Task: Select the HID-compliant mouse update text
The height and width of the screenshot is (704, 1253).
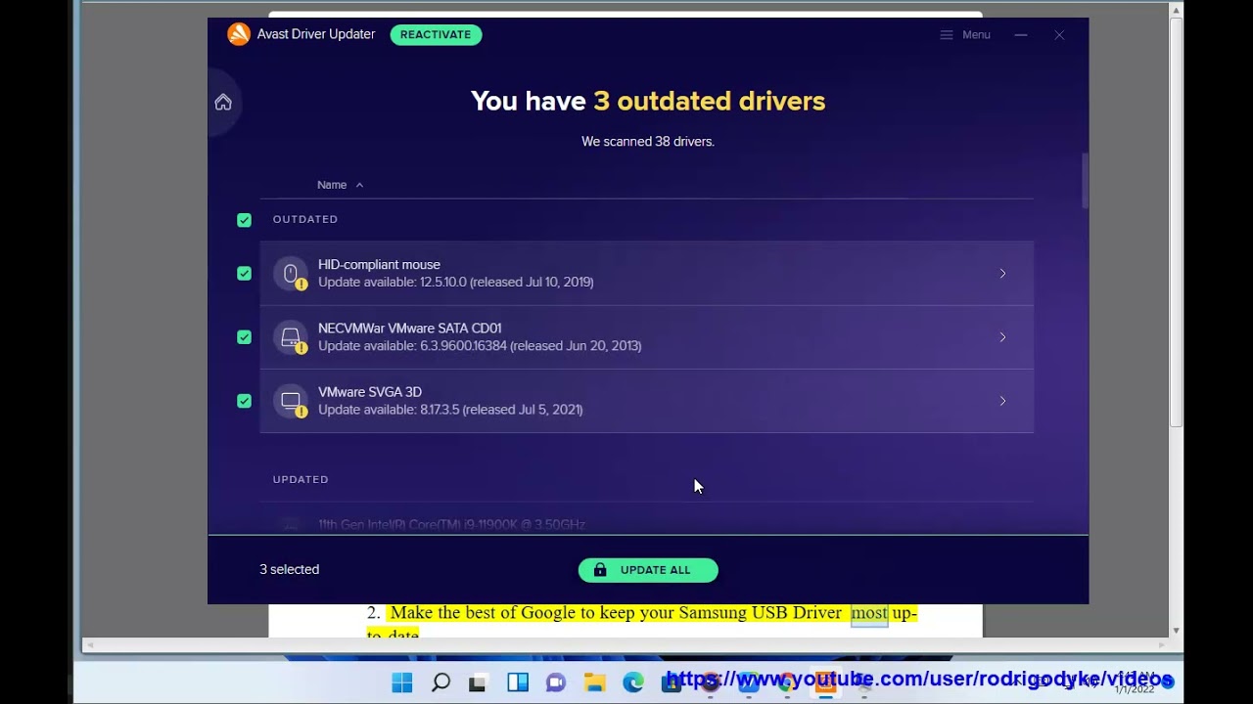Action: [455, 282]
